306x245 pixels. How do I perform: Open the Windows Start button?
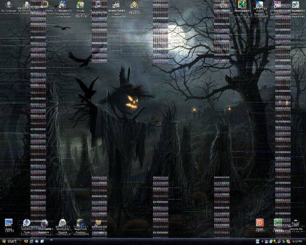click(x=11, y=241)
